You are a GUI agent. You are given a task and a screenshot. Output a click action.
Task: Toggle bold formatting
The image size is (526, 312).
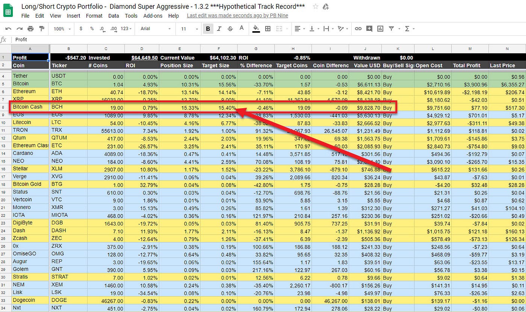tap(208, 29)
